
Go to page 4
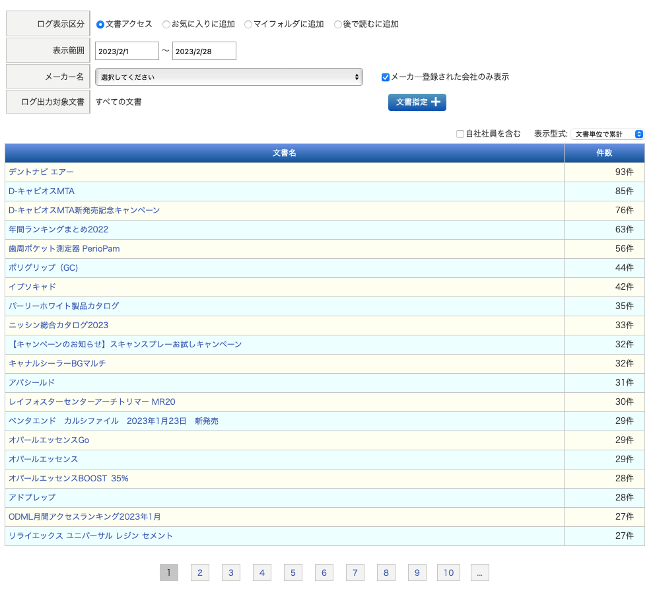[262, 572]
